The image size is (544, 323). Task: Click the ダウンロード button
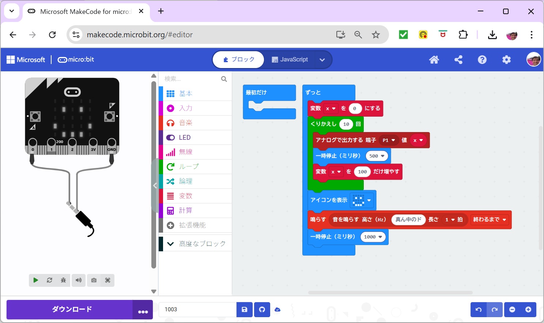tap(70, 309)
